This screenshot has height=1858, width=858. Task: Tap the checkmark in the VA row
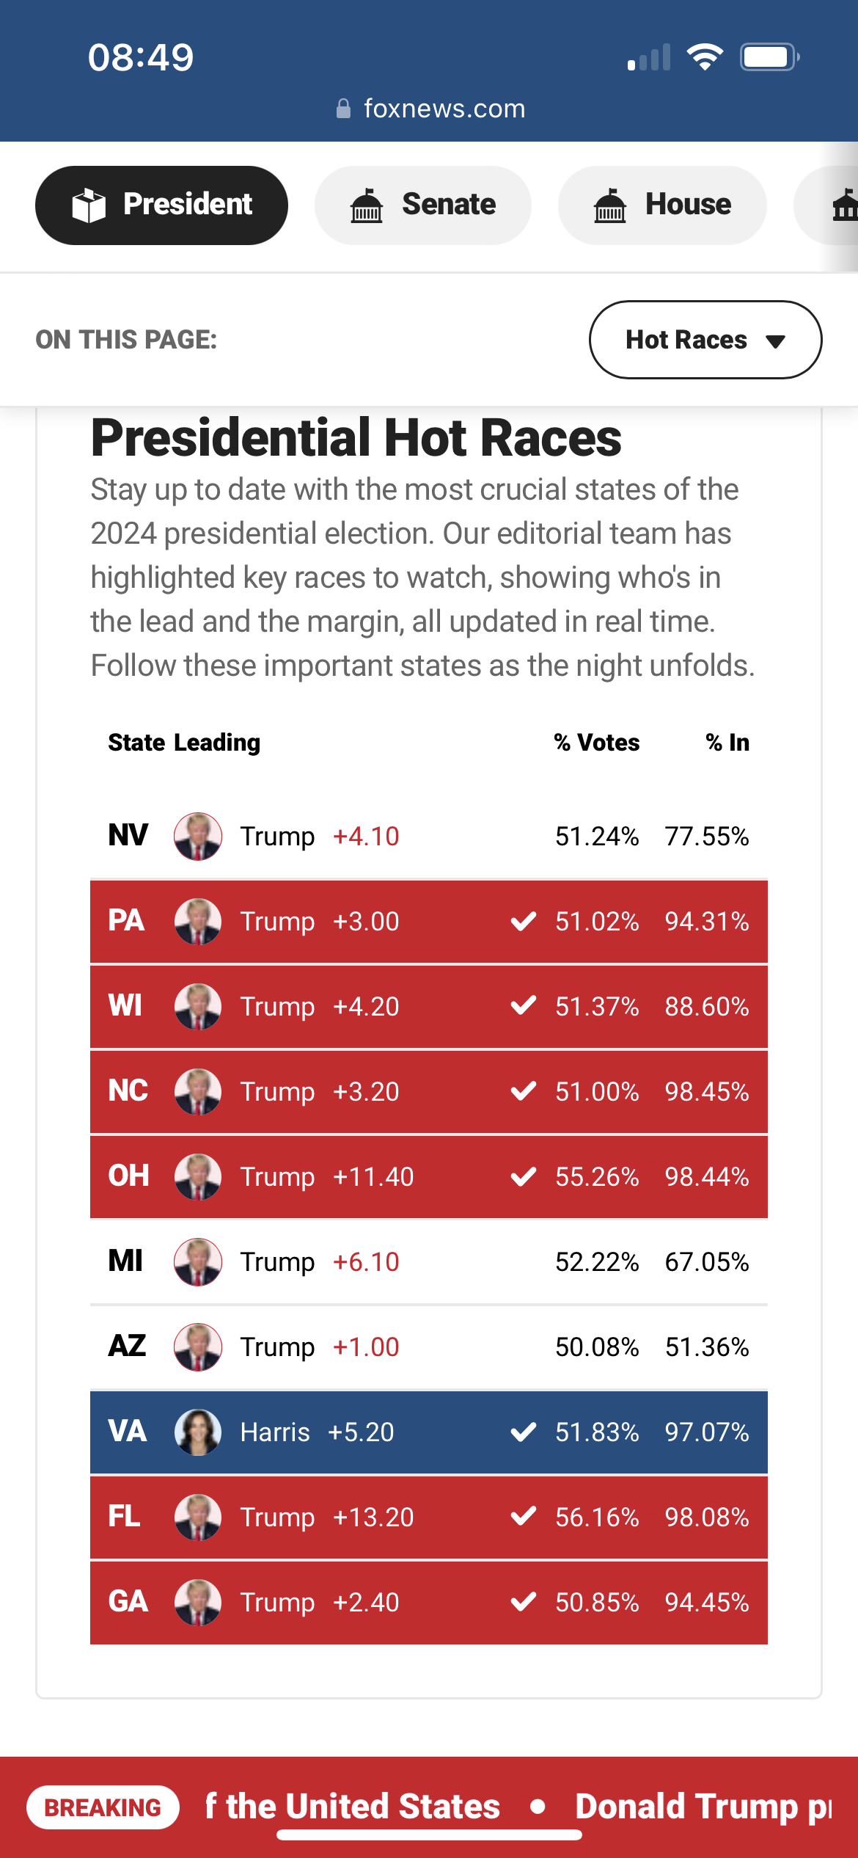524,1432
